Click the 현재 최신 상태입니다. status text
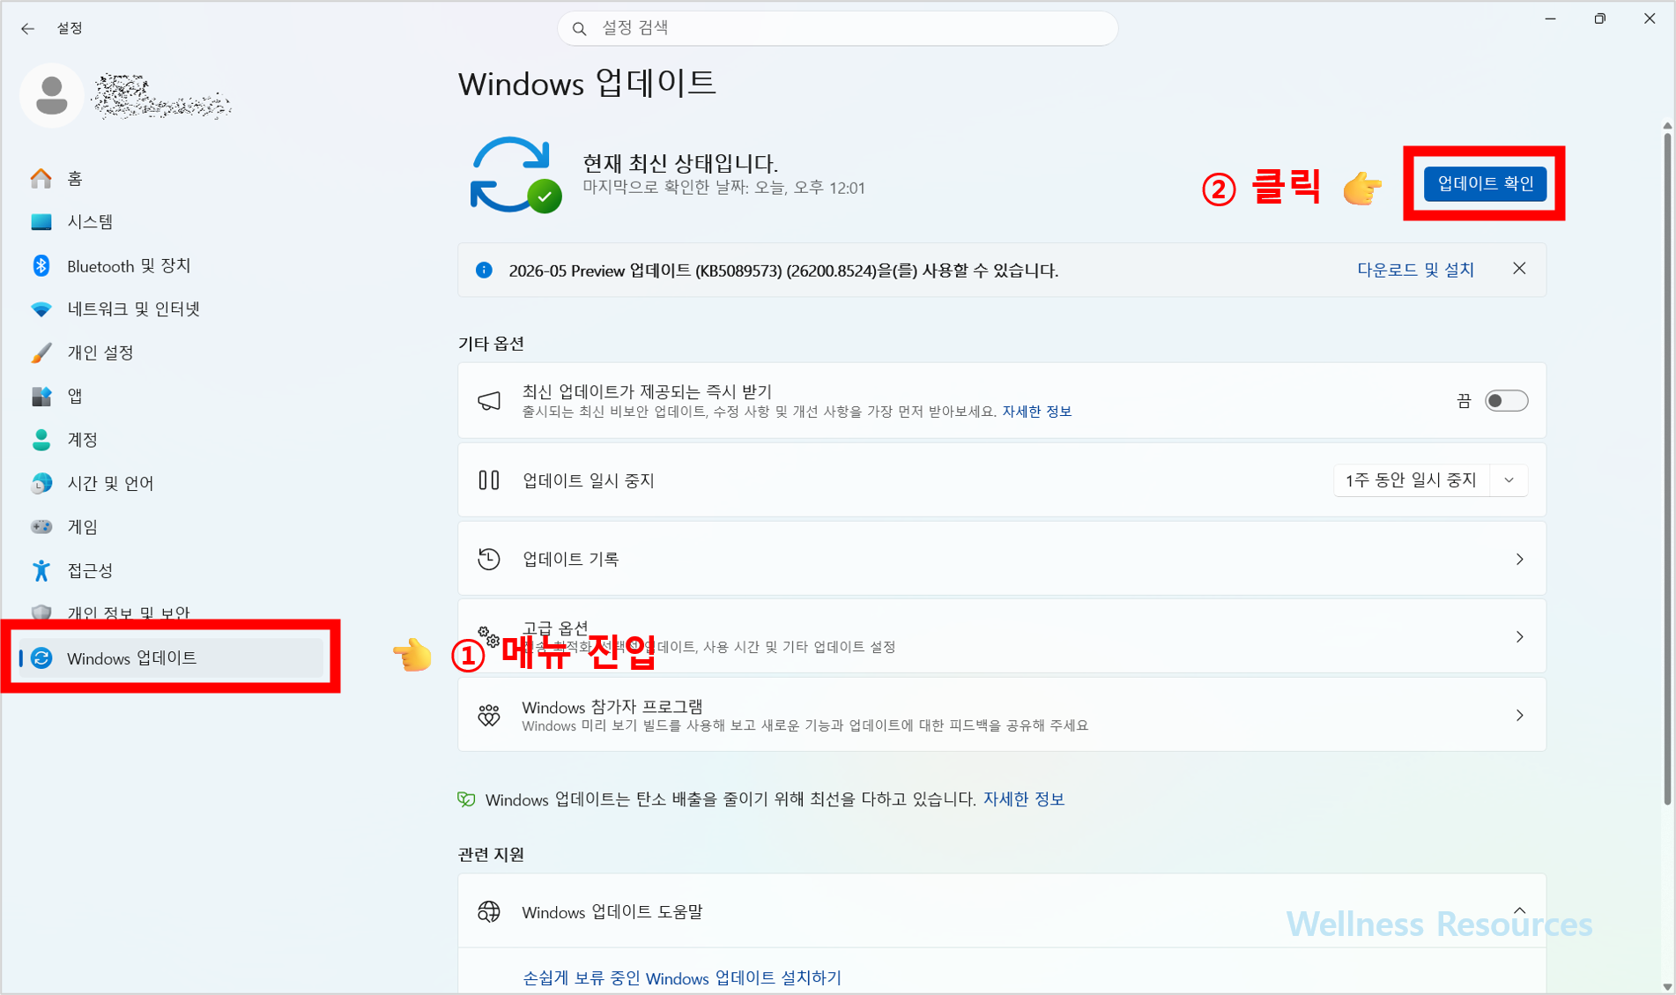This screenshot has width=1676, height=995. pos(680,163)
